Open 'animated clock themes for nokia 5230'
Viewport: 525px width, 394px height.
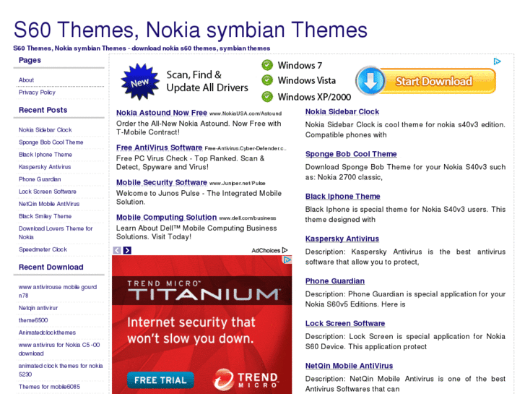[61, 370]
